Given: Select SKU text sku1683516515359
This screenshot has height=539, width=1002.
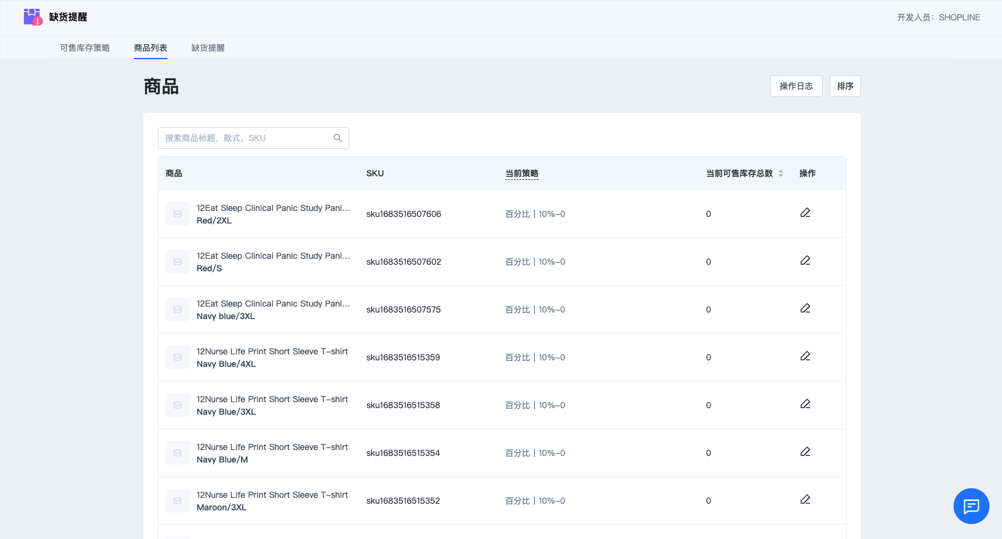Looking at the screenshot, I should point(403,357).
